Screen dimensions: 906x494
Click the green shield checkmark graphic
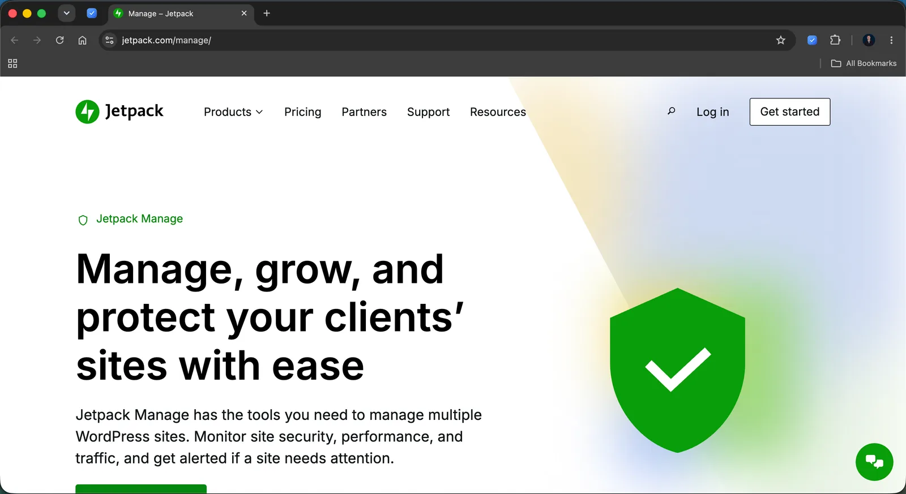tap(677, 370)
